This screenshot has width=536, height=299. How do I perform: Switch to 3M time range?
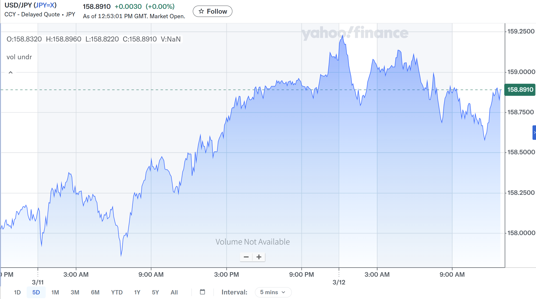pyautogui.click(x=75, y=292)
